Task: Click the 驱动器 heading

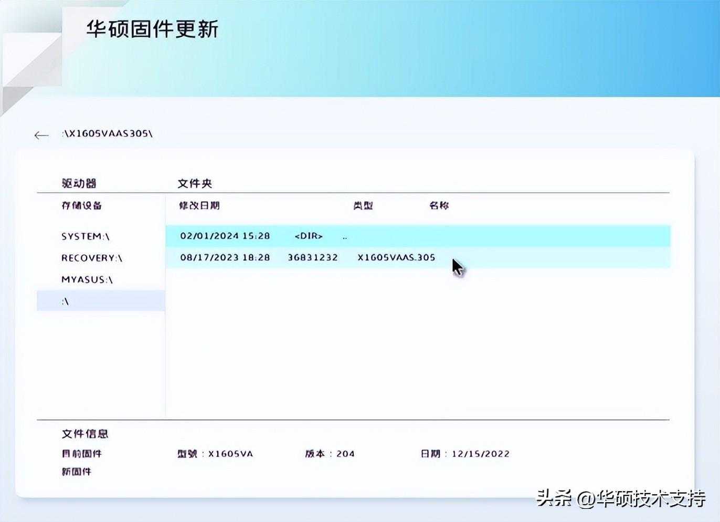Action: click(x=79, y=183)
